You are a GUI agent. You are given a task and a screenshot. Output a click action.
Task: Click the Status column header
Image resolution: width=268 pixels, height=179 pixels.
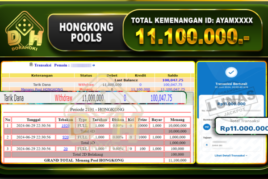tap(86, 75)
